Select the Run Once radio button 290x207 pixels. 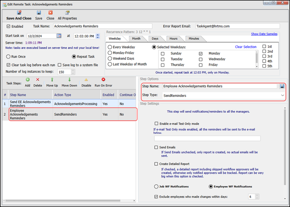coord(9,56)
